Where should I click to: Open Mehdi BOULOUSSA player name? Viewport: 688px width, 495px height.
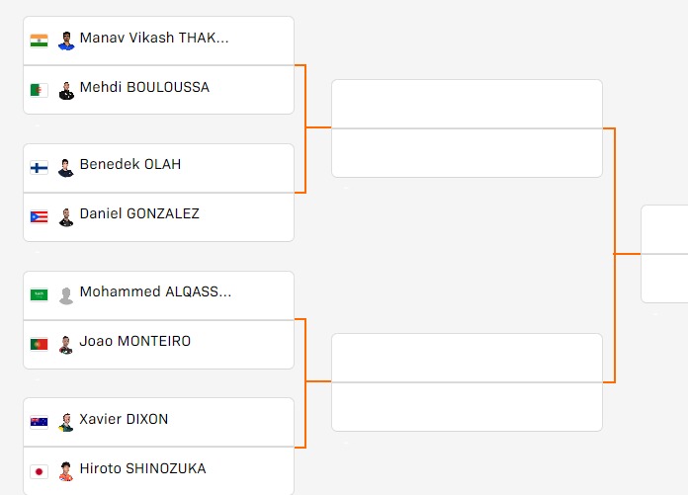pyautogui.click(x=144, y=87)
